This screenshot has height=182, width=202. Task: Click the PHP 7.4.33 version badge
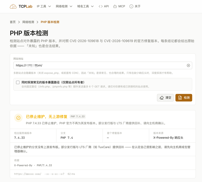[x=78, y=117]
